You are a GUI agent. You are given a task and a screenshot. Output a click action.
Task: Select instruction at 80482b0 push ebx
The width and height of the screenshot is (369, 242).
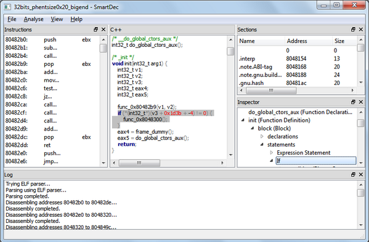coord(52,39)
